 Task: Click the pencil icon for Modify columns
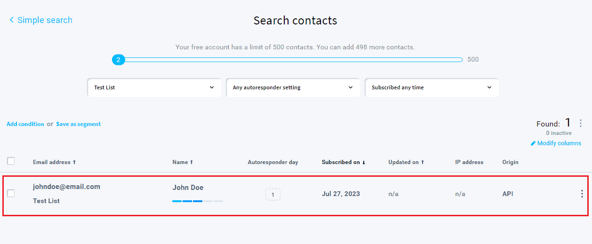533,143
